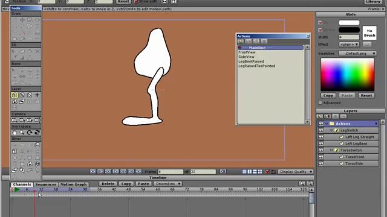Select the SideView action
This screenshot has height=217, width=387.
click(246, 57)
